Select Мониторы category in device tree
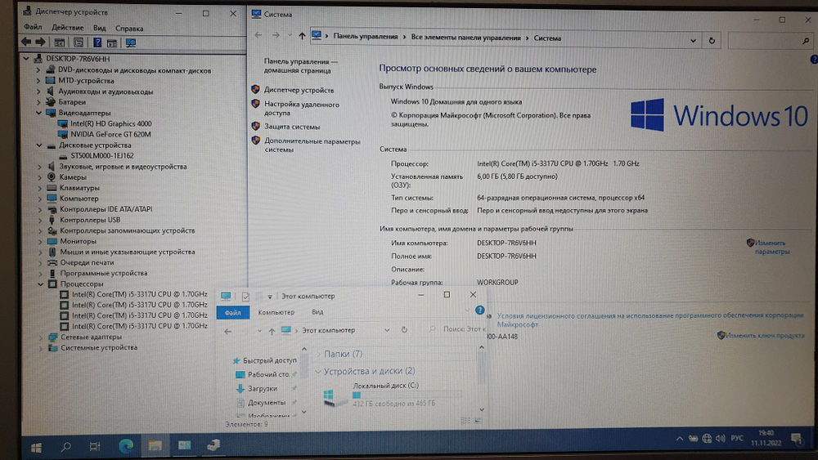This screenshot has height=460, width=818. tap(79, 241)
